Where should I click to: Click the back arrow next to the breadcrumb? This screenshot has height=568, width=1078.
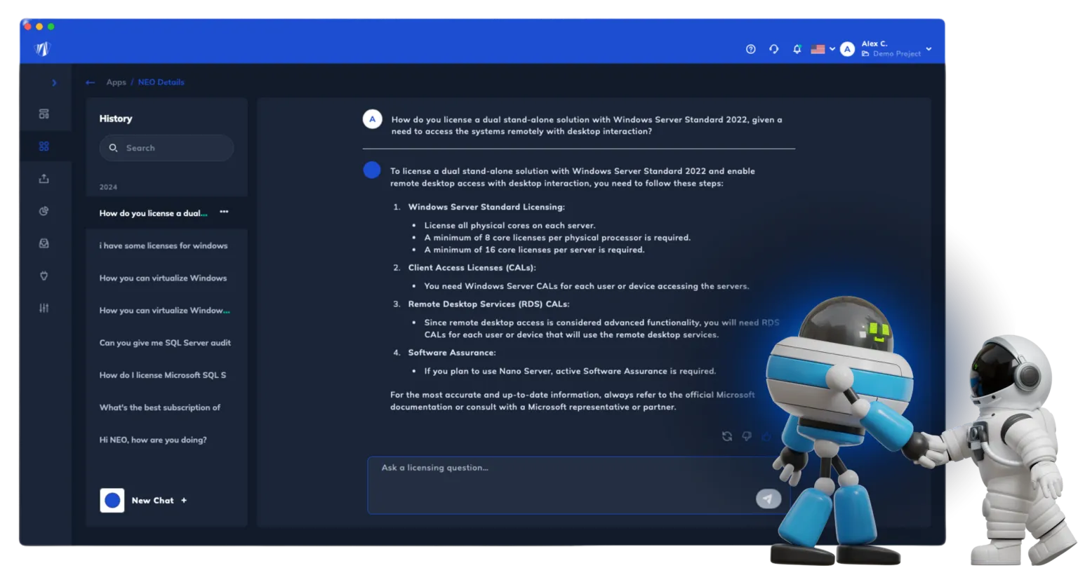click(90, 82)
